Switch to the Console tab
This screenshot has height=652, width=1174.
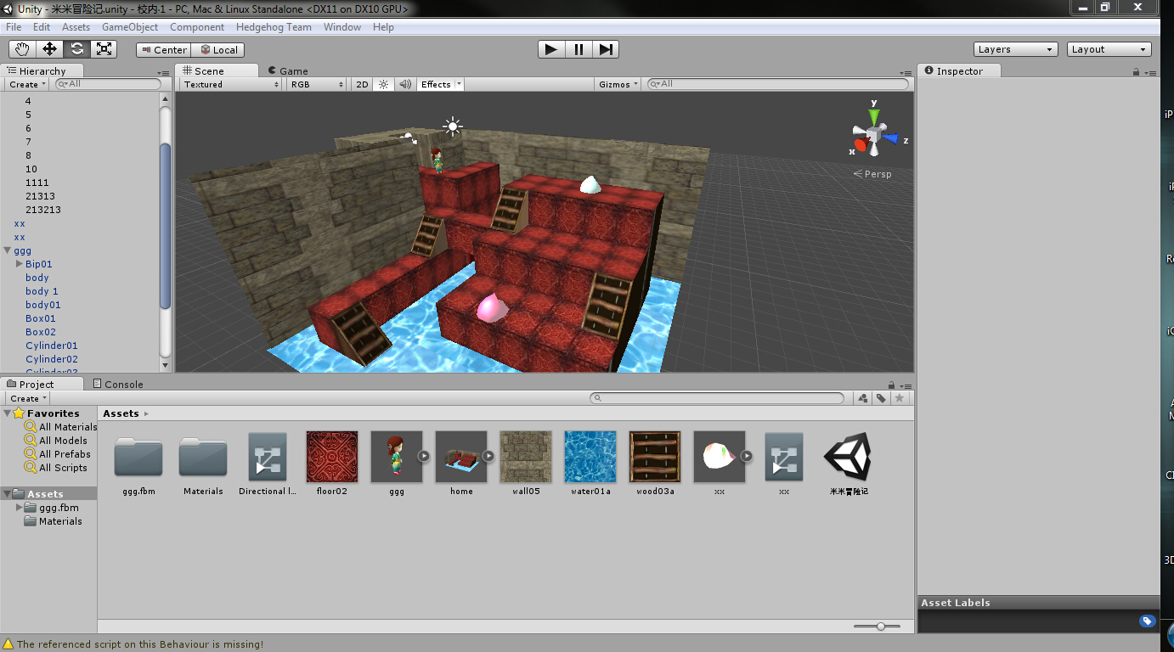point(117,385)
